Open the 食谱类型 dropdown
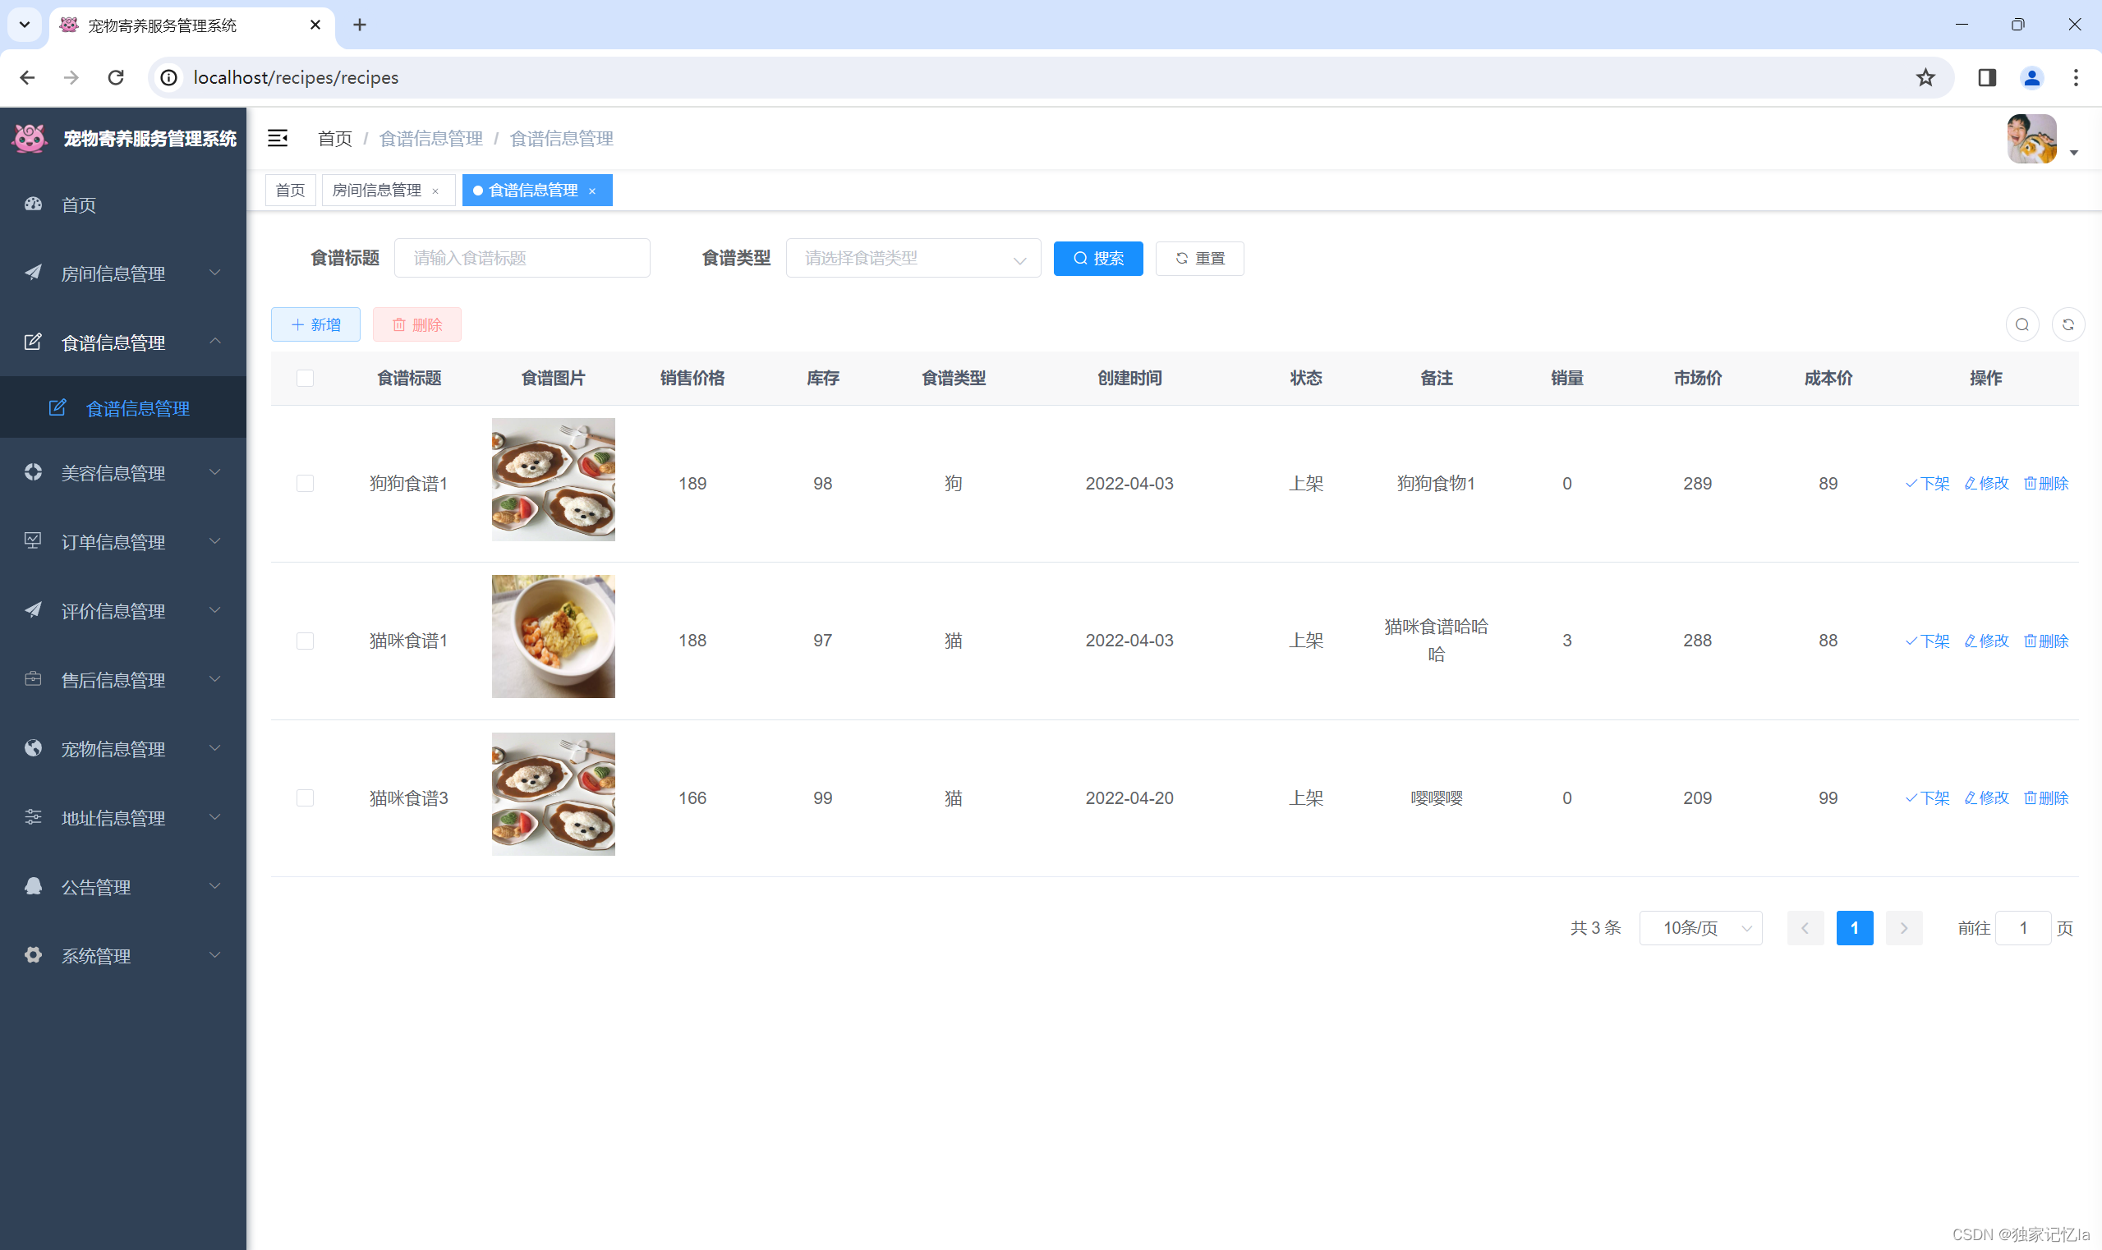The height and width of the screenshot is (1250, 2102). point(913,259)
